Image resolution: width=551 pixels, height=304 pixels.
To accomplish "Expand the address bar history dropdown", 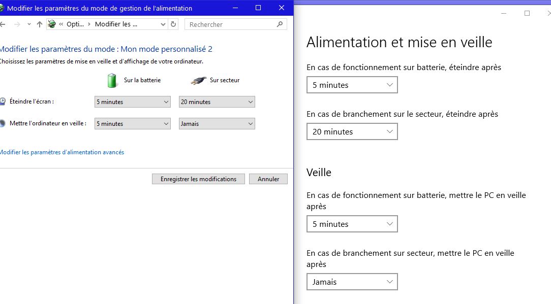I will pos(163,24).
